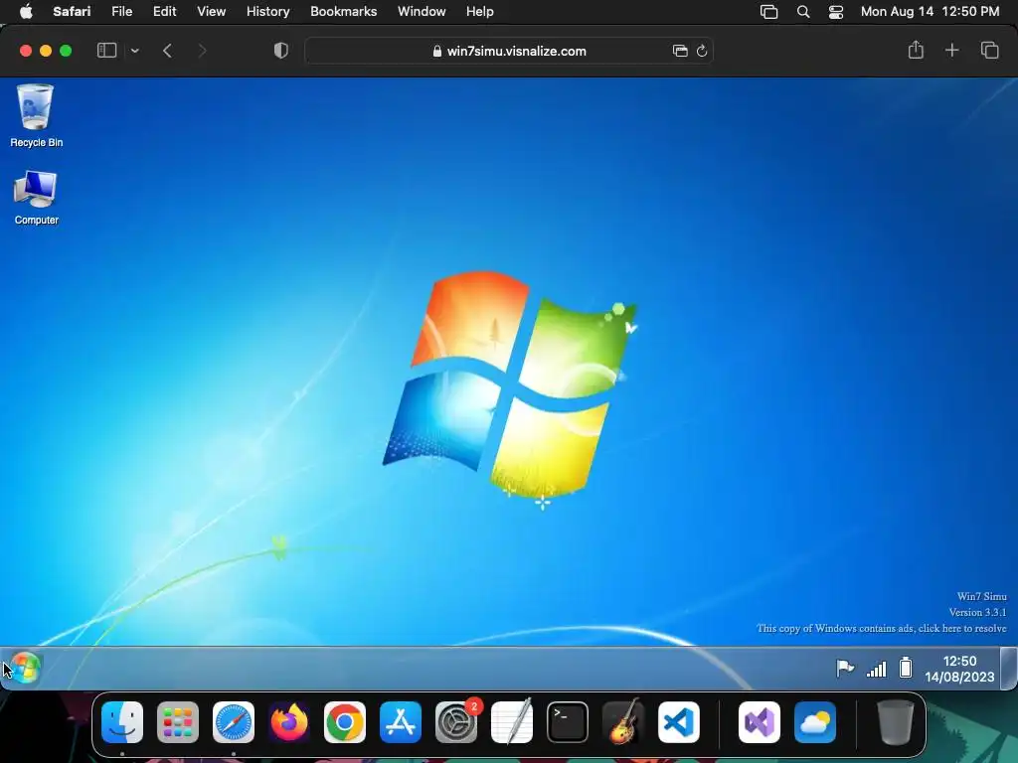The width and height of the screenshot is (1018, 763).
Task: Launch Terminal from the Dock
Action: (x=568, y=721)
